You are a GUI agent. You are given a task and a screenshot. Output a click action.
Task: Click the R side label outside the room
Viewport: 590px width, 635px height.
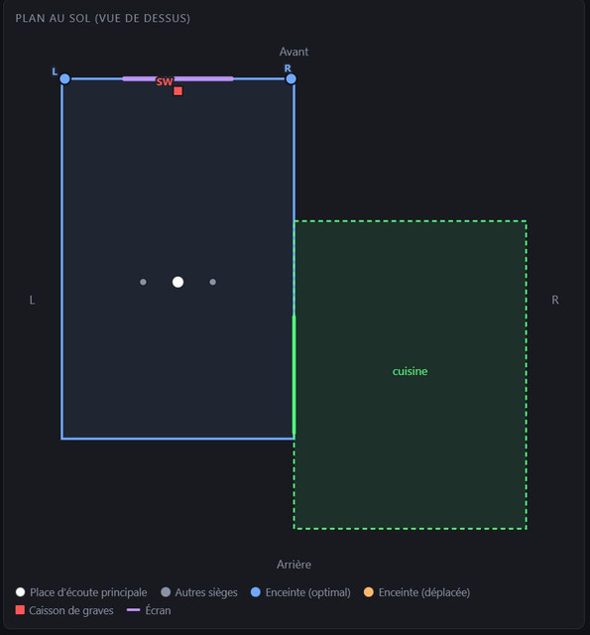pyautogui.click(x=555, y=300)
